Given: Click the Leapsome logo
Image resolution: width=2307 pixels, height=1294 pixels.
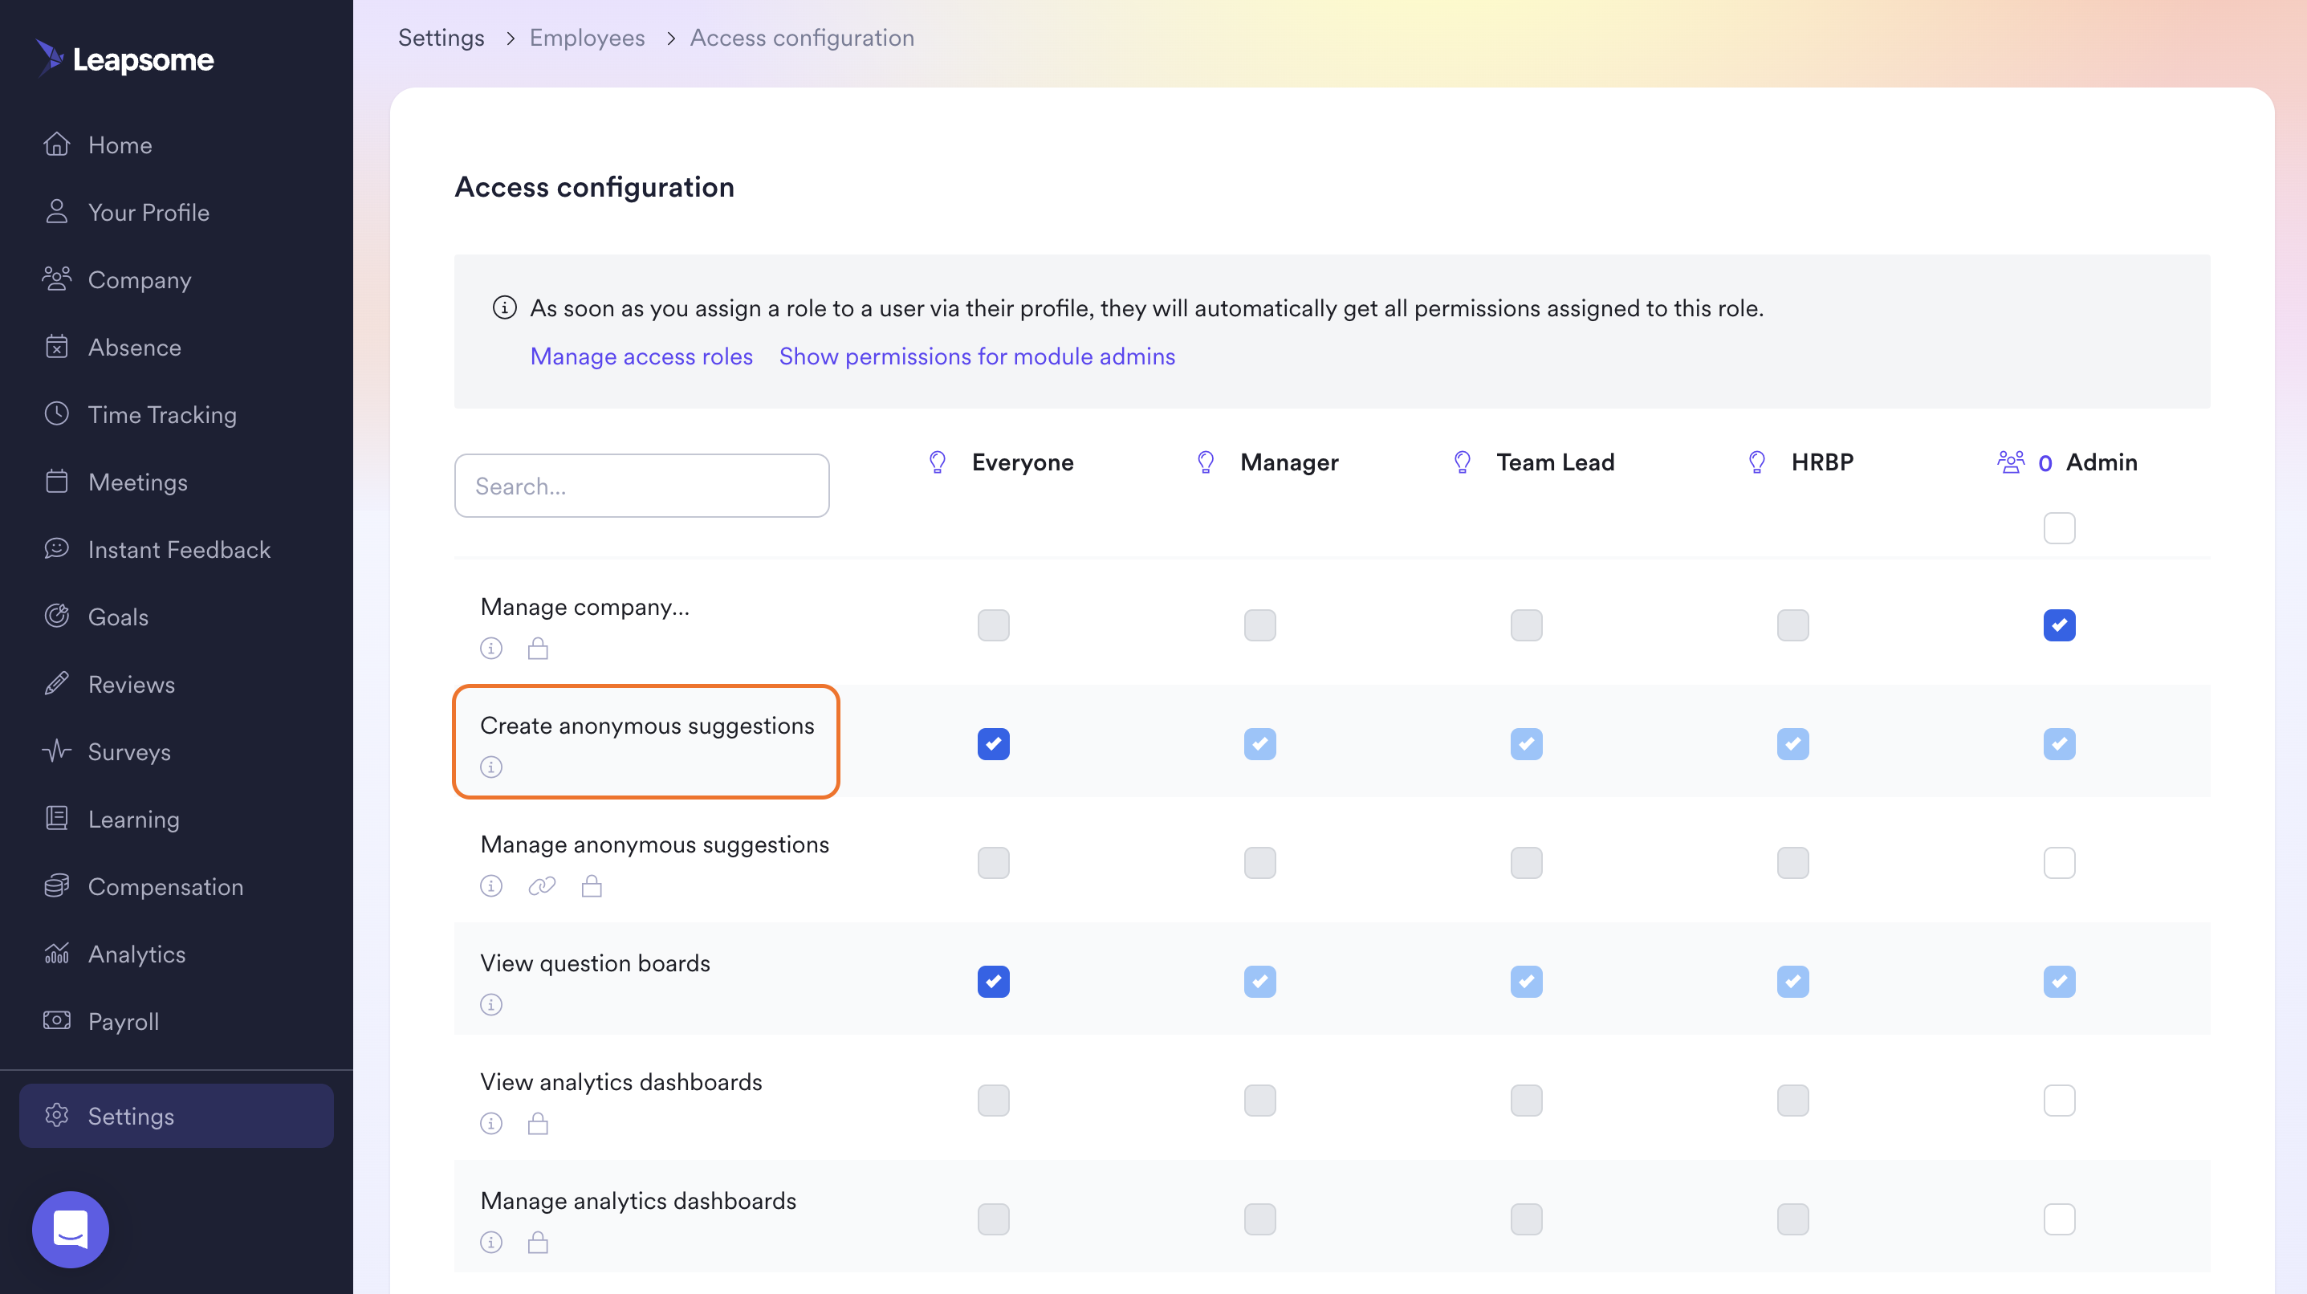Looking at the screenshot, I should pyautogui.click(x=124, y=59).
